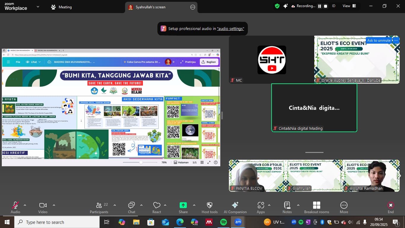
Task: Open the Zoom Workplace dropdown arrow
Action: click(38, 7)
